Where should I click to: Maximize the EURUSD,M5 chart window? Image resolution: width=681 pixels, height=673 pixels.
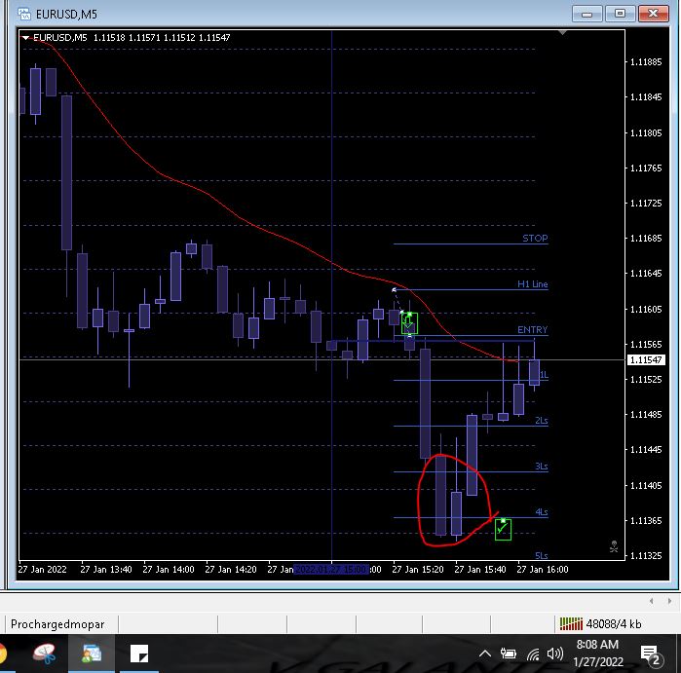coord(620,14)
